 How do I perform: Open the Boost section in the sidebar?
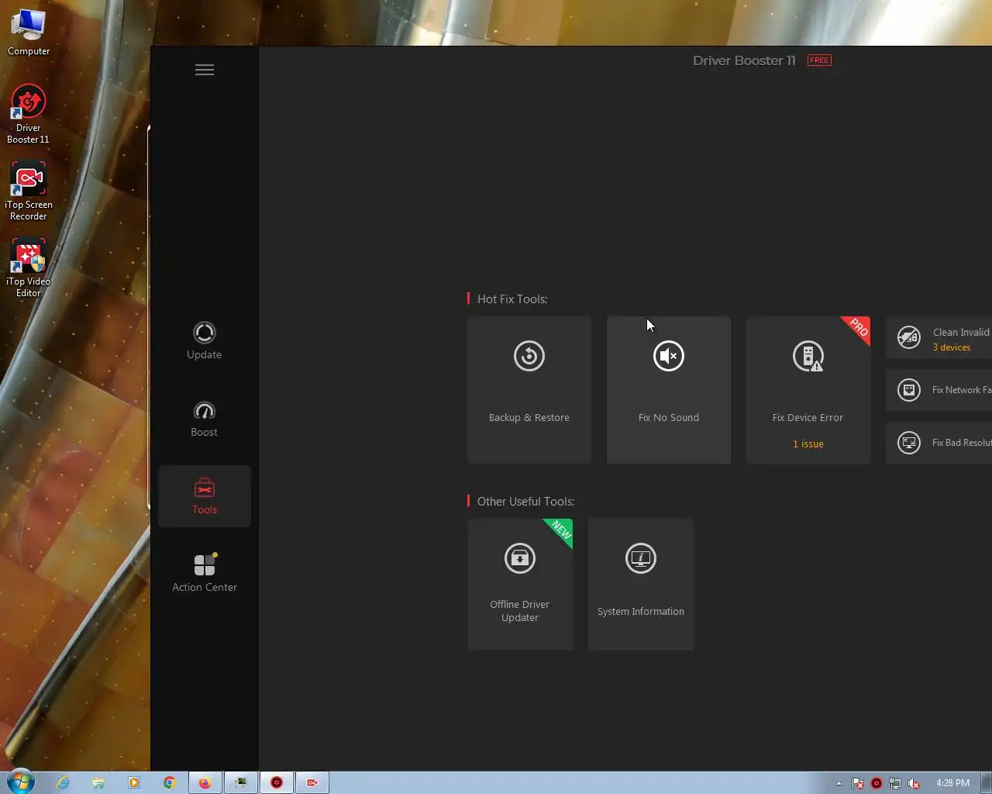click(x=205, y=419)
